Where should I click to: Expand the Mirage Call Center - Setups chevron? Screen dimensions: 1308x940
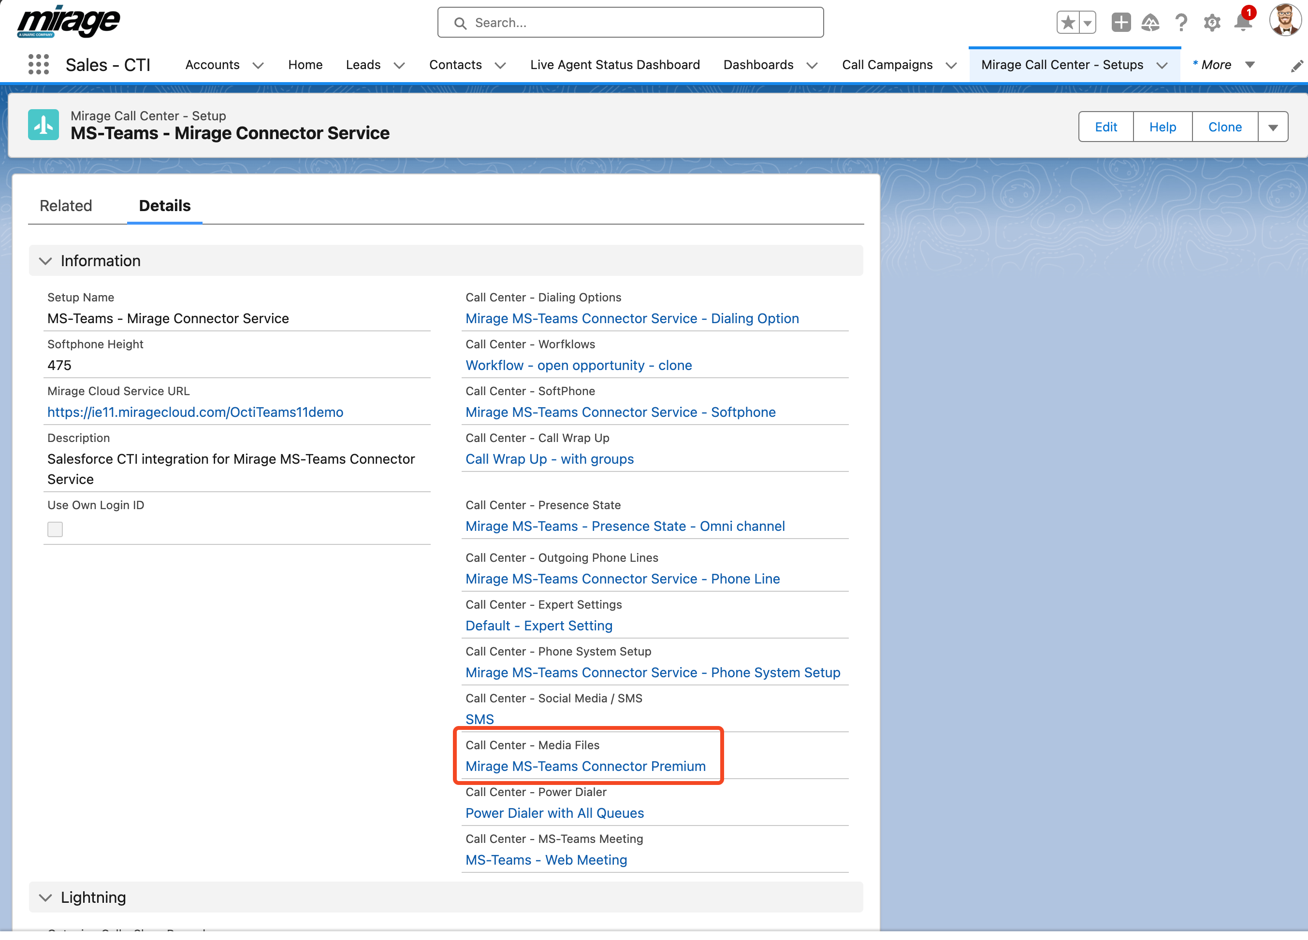point(1162,65)
